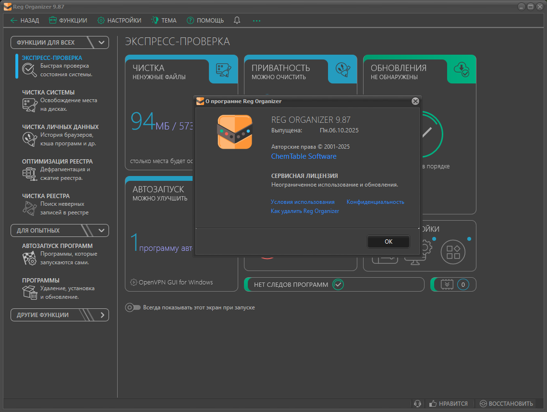This screenshot has width=547, height=412.
Task: Open the Условия использования link
Action: point(303,202)
